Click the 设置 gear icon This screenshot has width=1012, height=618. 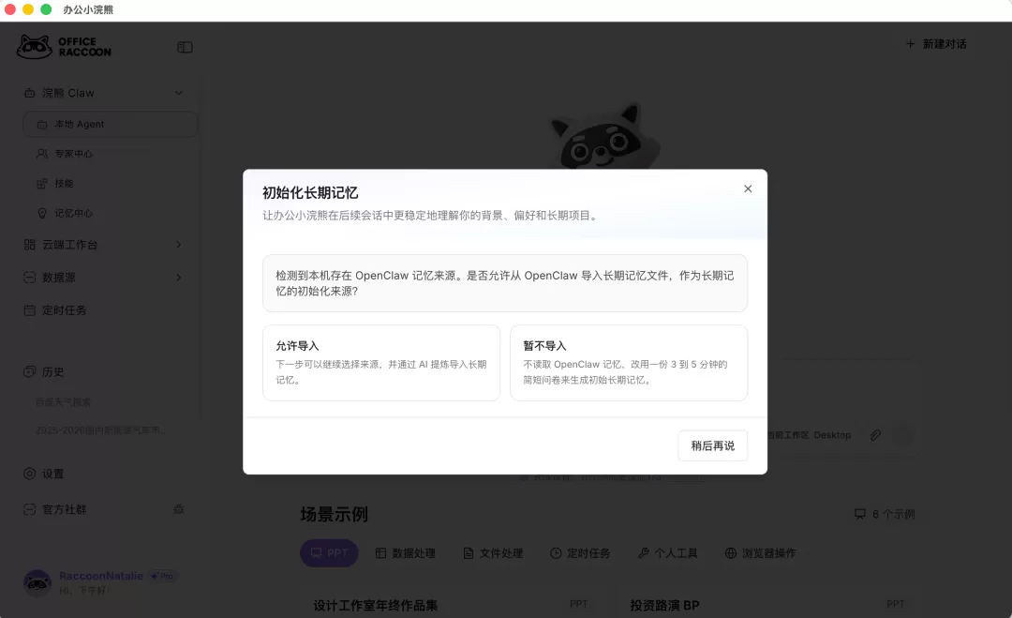[x=30, y=474]
